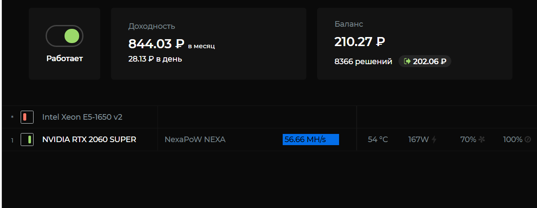Select the Intel Xeon E5-1650 v2 row
Image resolution: width=537 pixels, height=208 pixels.
click(x=269, y=117)
